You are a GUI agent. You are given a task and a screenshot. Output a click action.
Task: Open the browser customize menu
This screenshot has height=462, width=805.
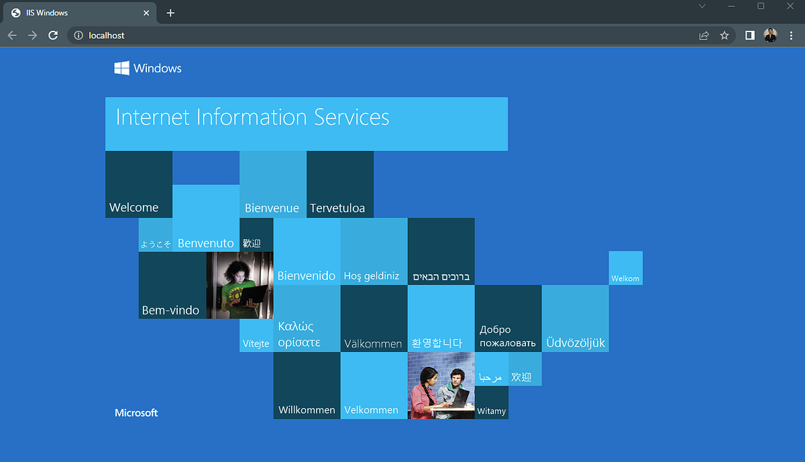(792, 35)
